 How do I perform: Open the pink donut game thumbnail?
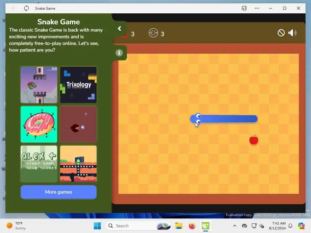coord(39,124)
